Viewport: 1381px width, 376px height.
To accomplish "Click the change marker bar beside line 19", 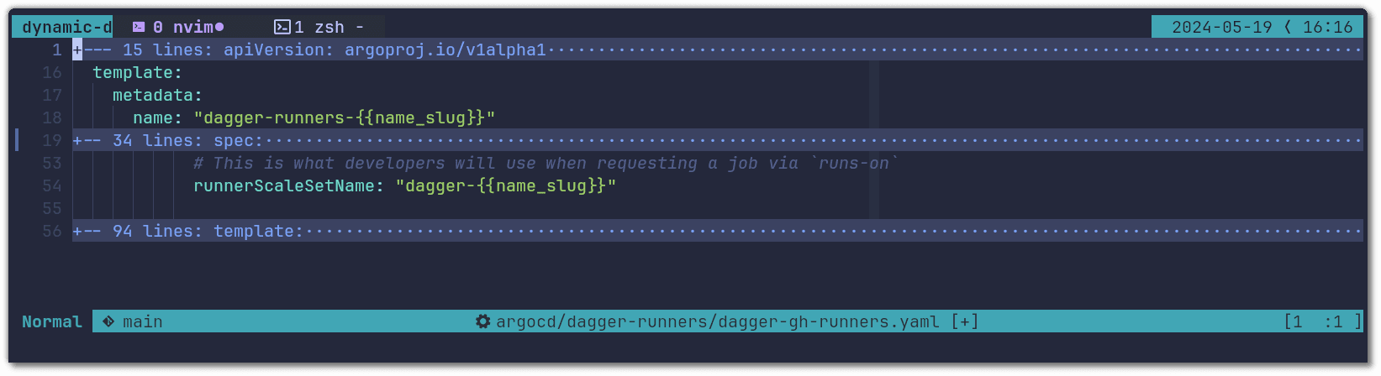I will tap(17, 140).
